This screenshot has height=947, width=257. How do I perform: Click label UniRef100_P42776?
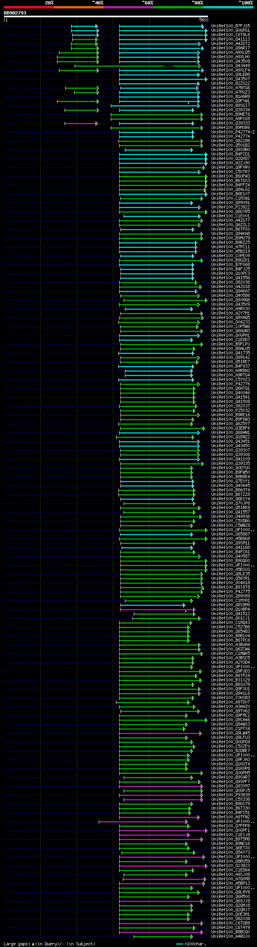pos(230,384)
